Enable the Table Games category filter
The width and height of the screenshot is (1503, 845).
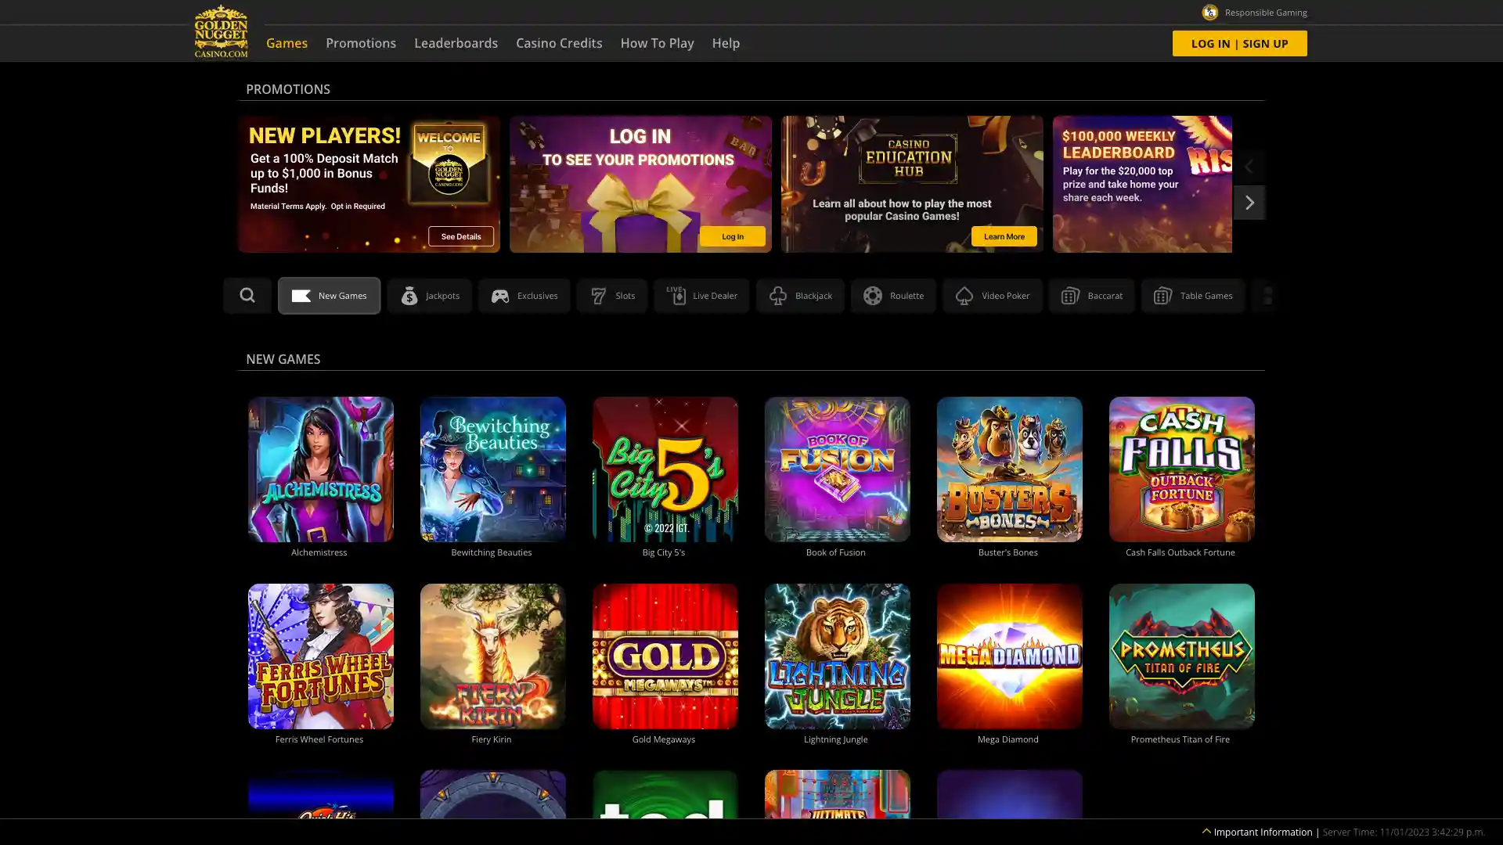(1193, 295)
